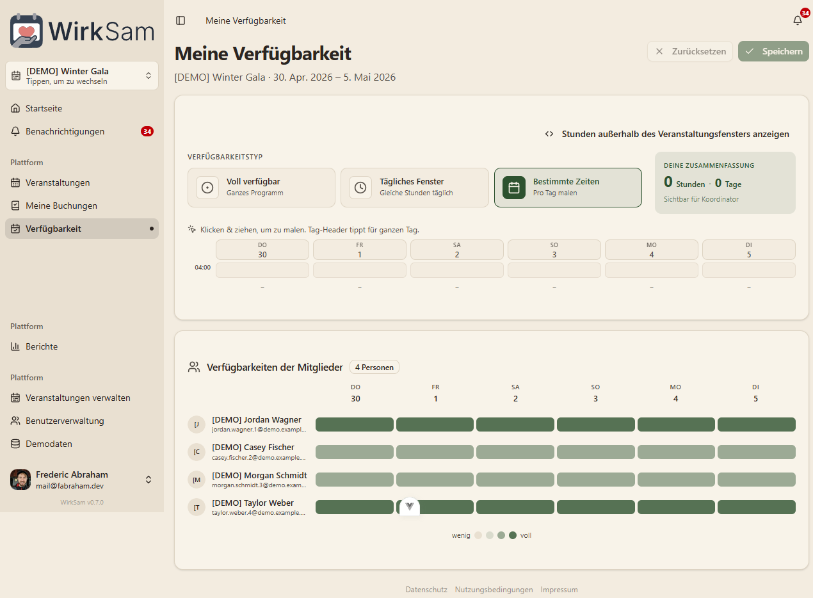813x598 pixels.
Task: Open Berichte page
Action: pos(82,346)
